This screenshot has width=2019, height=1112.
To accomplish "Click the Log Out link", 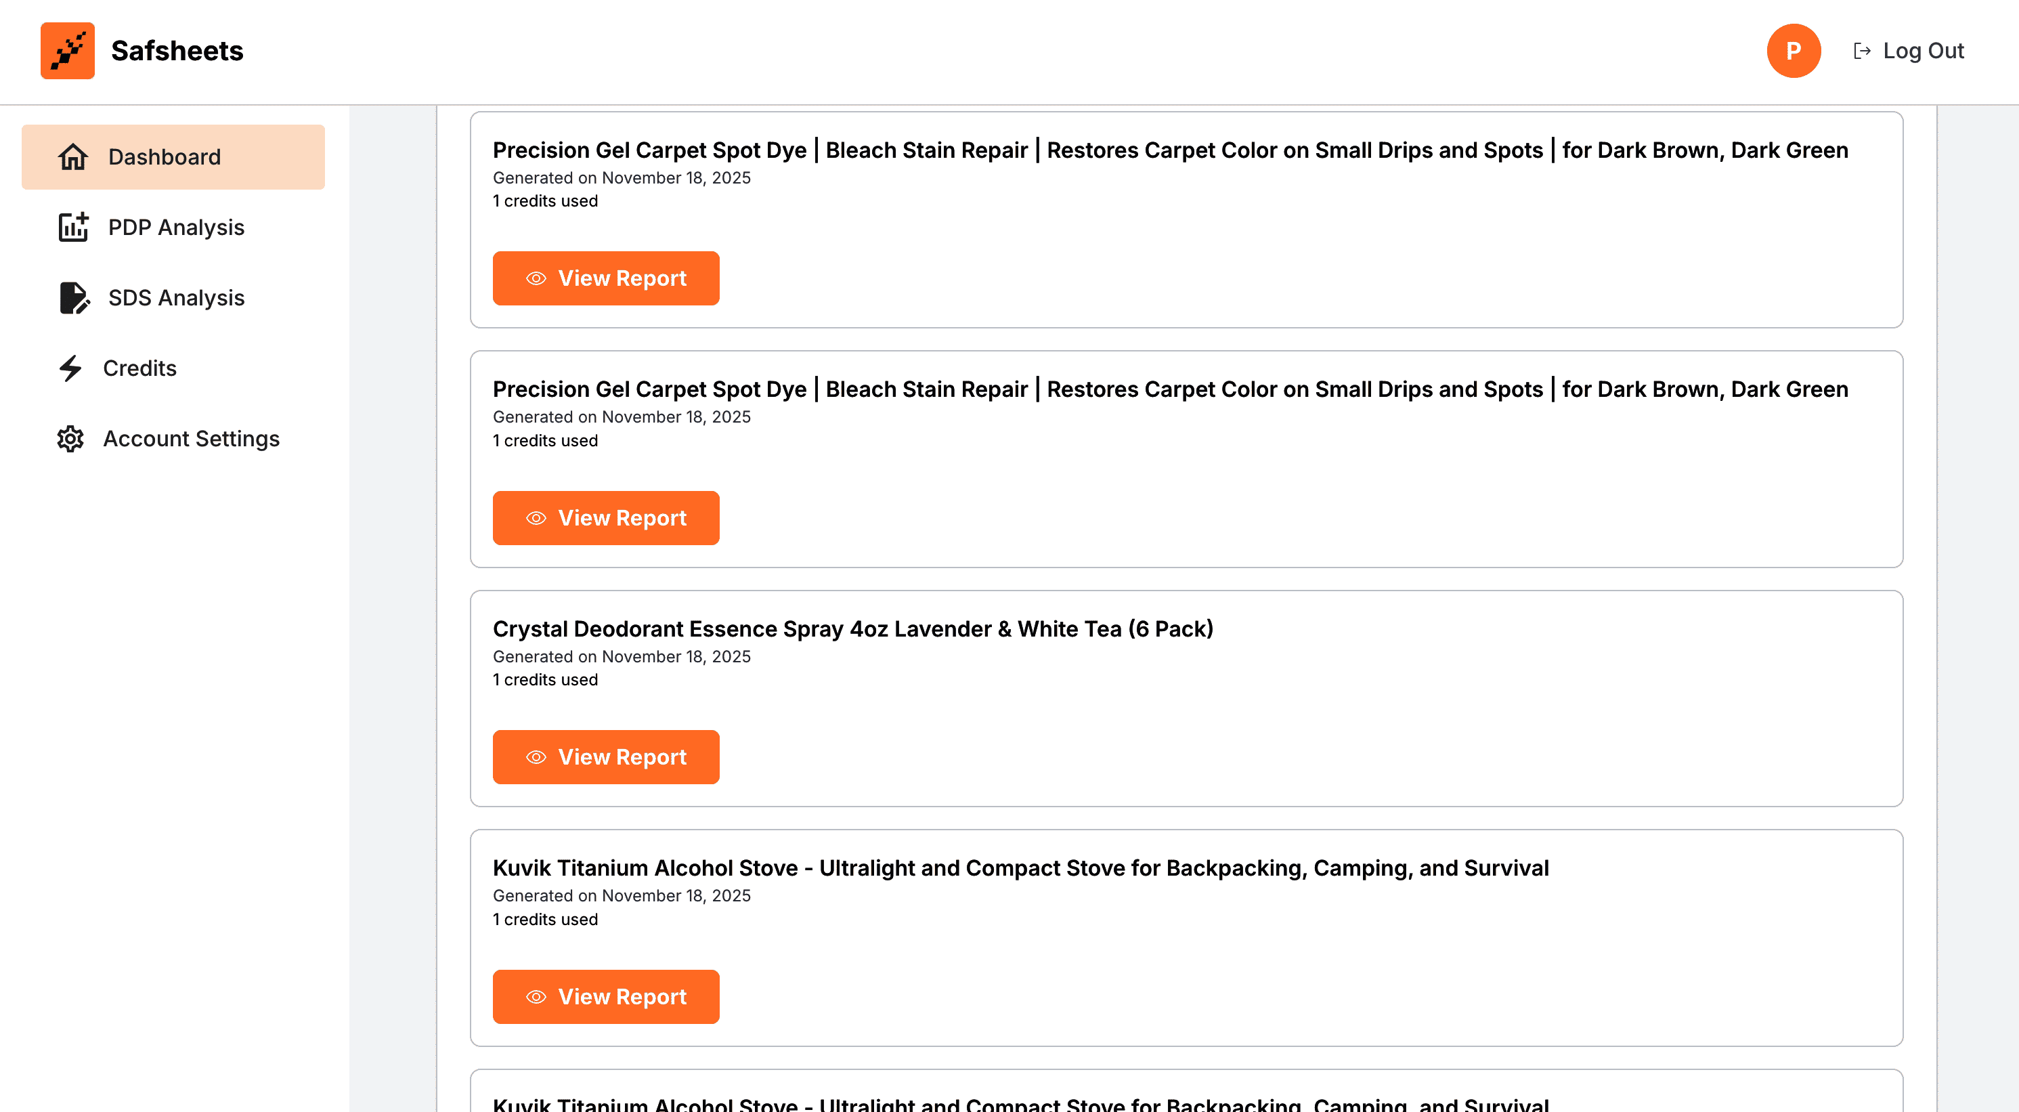I will click(1923, 51).
